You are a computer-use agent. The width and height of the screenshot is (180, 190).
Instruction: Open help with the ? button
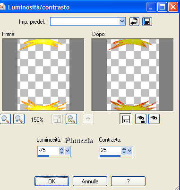click(x=128, y=181)
